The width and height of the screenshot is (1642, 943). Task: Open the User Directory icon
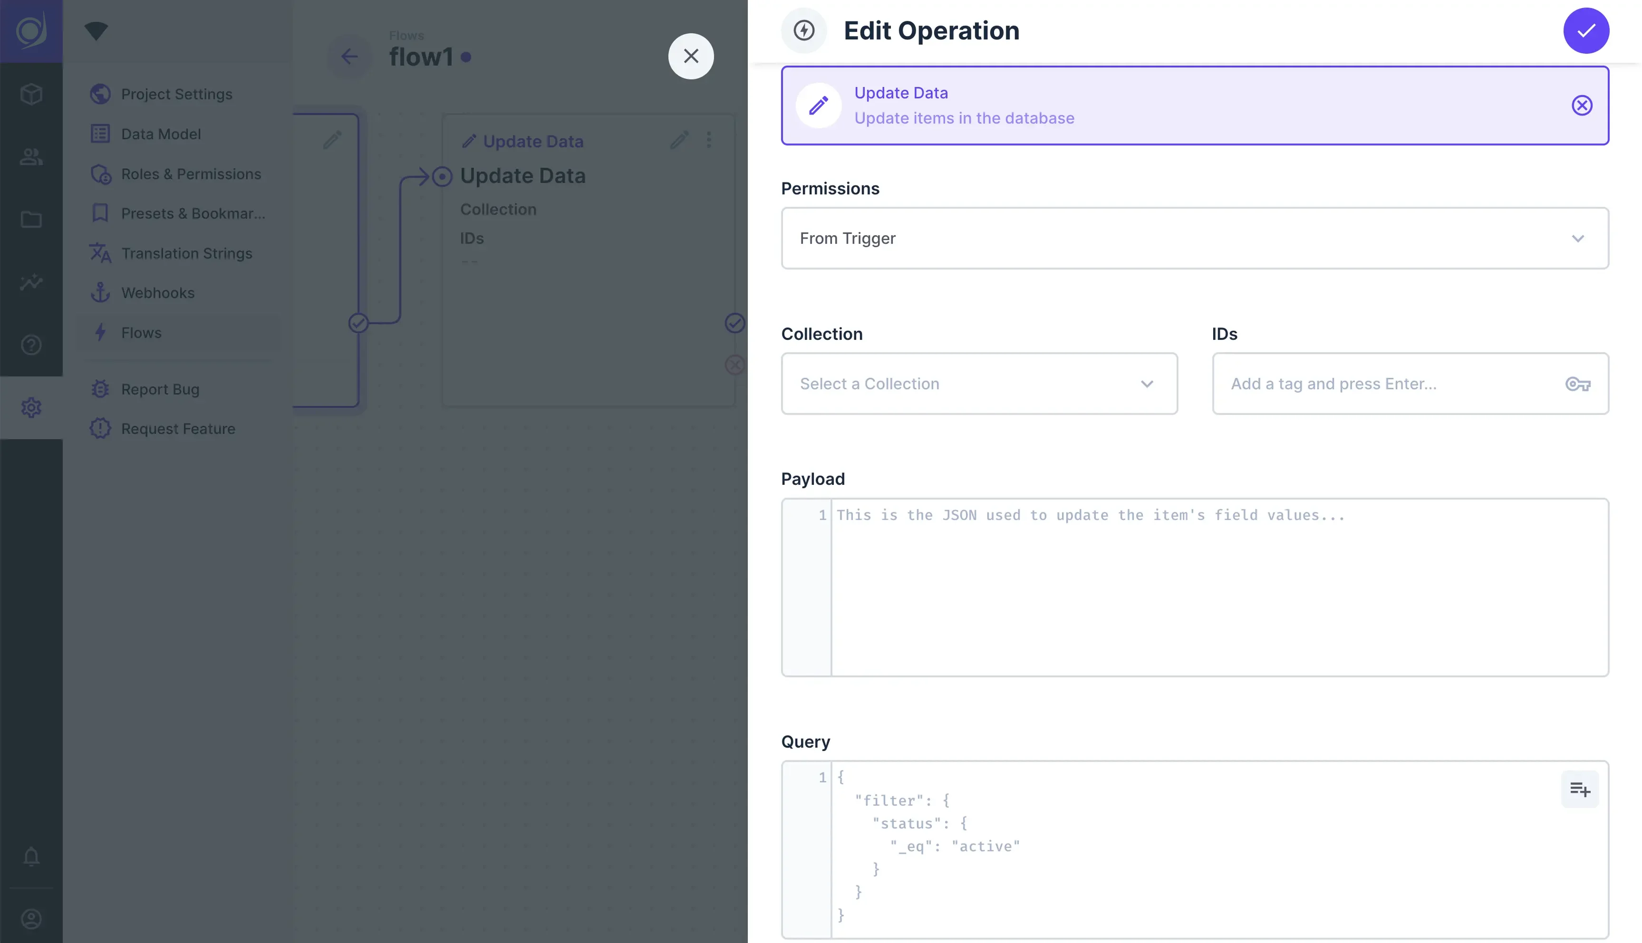click(31, 157)
